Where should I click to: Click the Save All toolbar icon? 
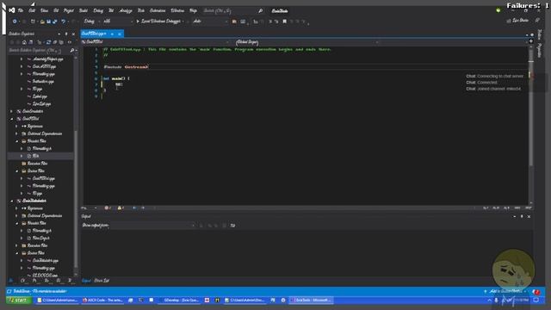tap(55, 22)
